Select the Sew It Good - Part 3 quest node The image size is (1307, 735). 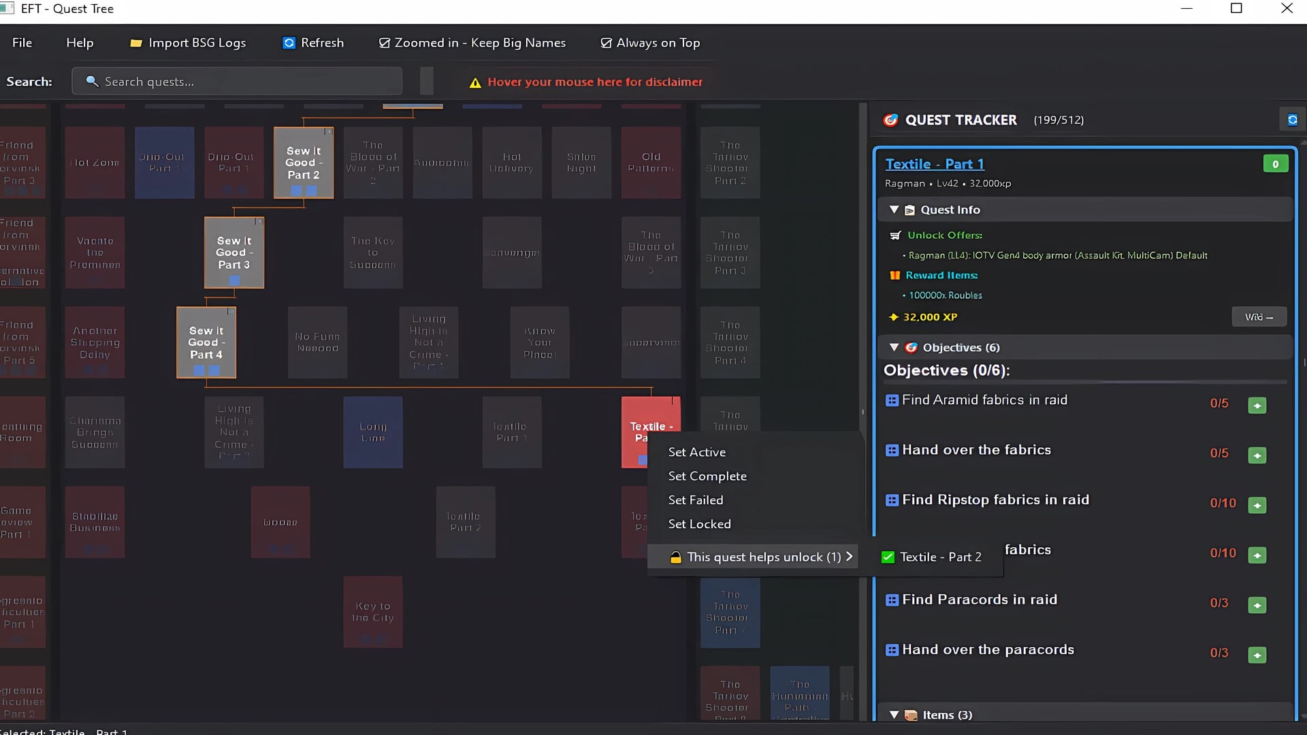234,252
